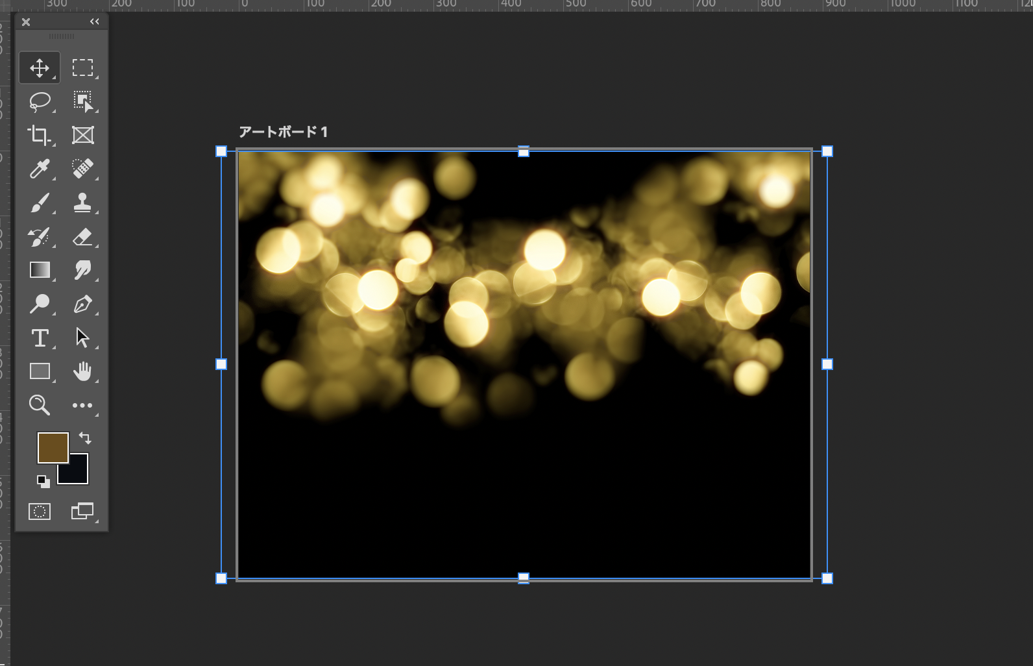Viewport: 1033px width, 666px height.
Task: Change the screen mode
Action: (x=82, y=512)
